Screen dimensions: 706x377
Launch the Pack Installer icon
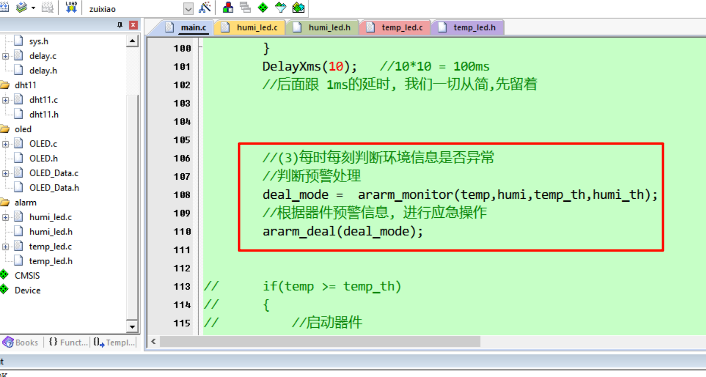click(298, 7)
